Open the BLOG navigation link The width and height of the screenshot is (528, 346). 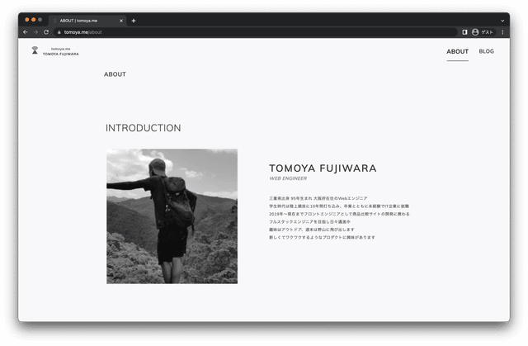tap(486, 51)
